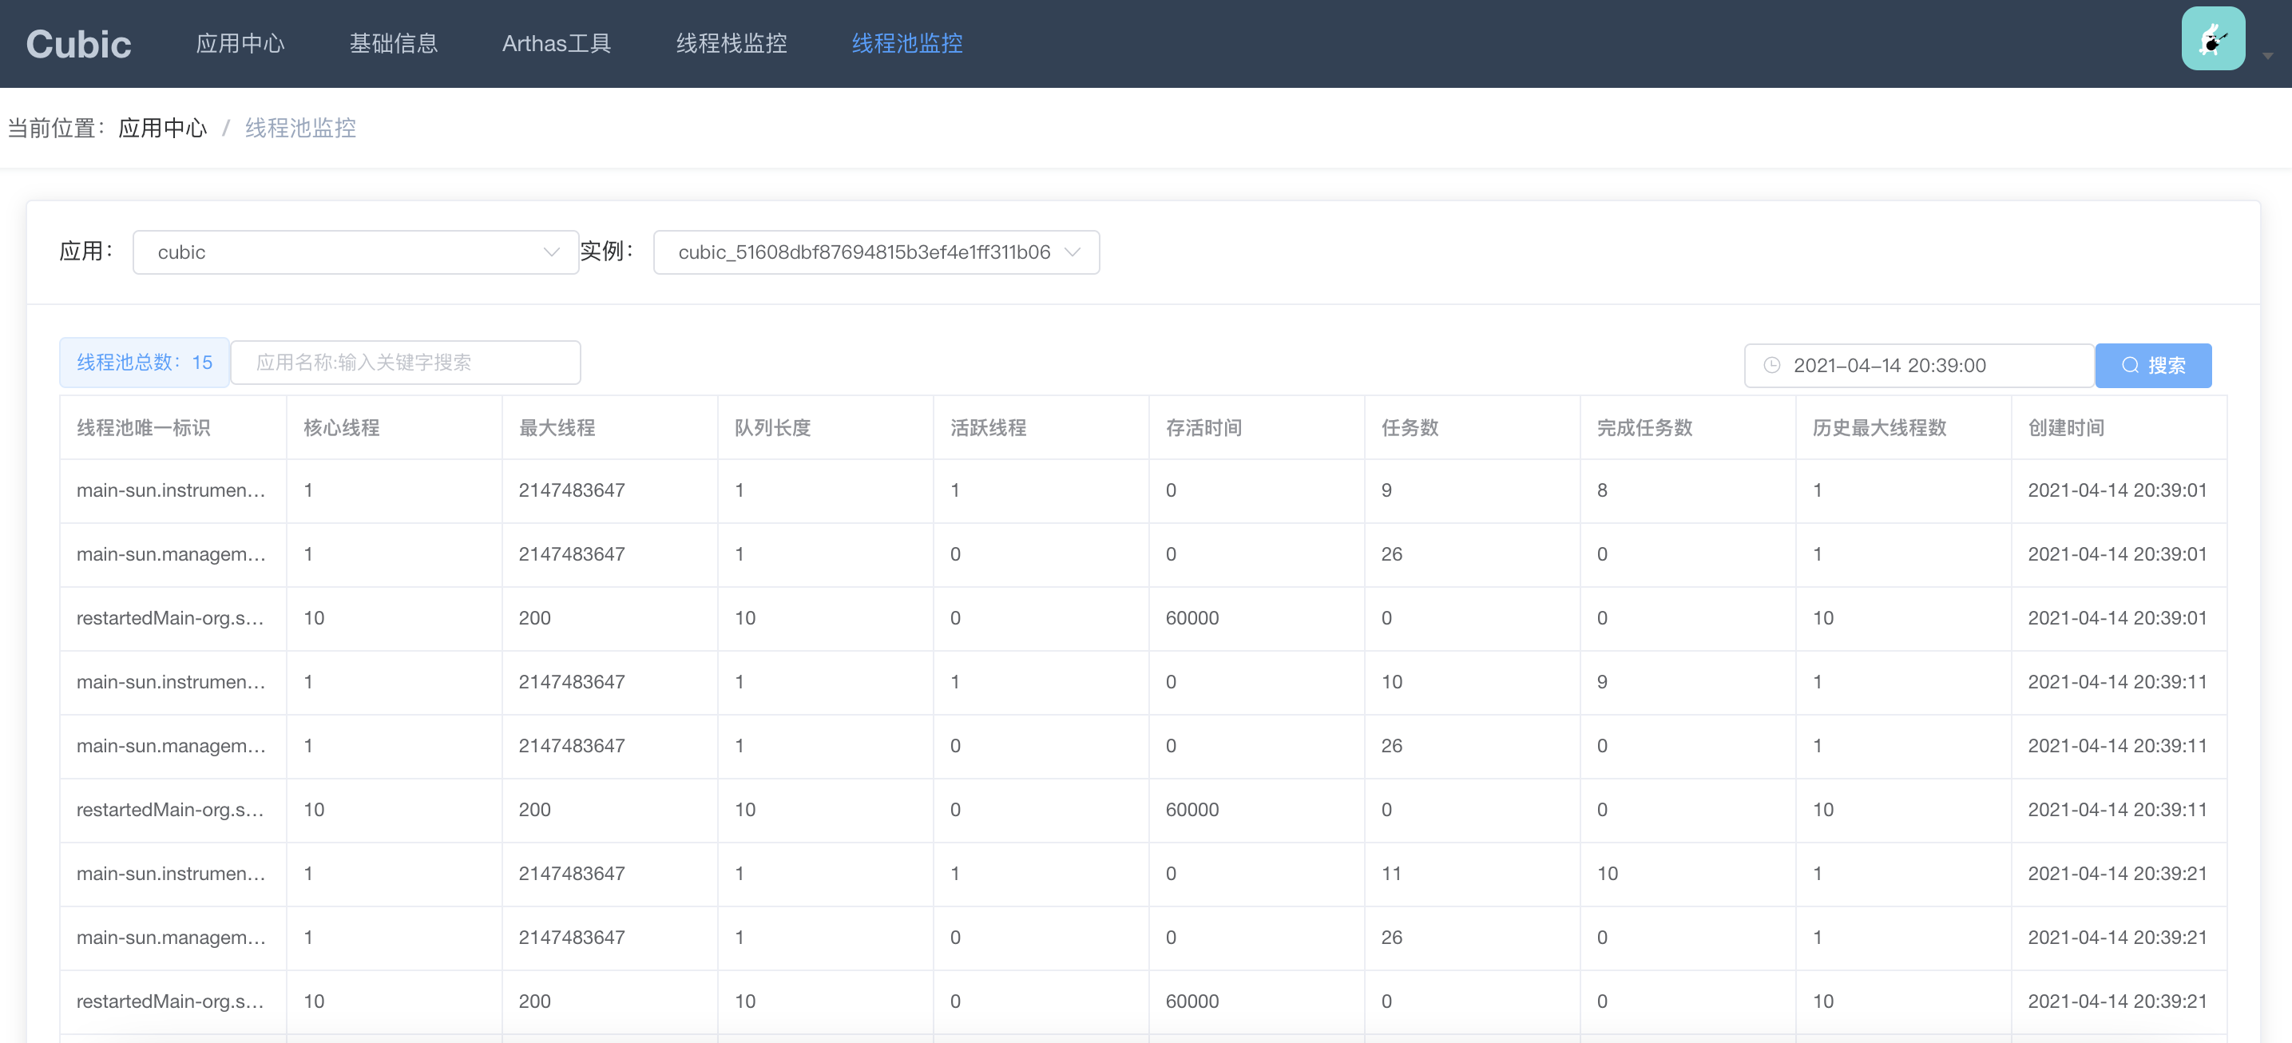
Task: Open 线程栈监控 nav item
Action: pyautogui.click(x=731, y=44)
